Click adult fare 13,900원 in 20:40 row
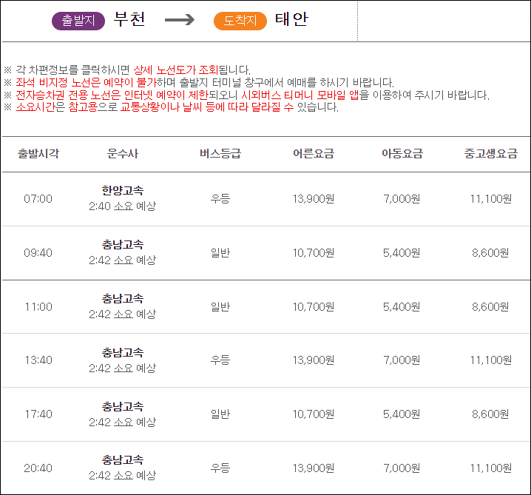The image size is (531, 495). pos(314,468)
